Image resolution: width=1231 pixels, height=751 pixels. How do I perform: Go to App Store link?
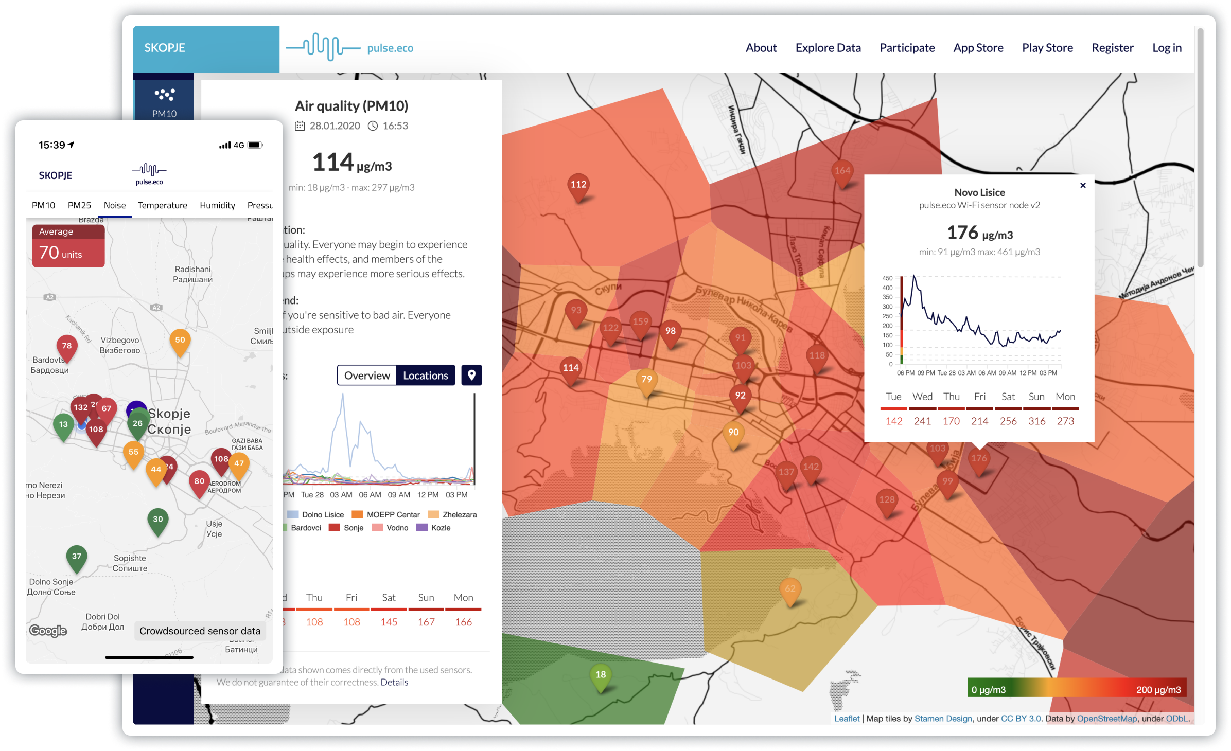pos(978,48)
